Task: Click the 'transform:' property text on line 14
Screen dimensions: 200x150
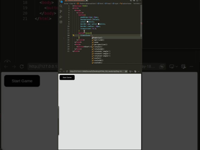Action: [85, 35]
